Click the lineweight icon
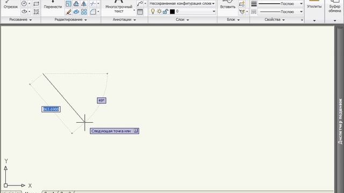This screenshot has width=344, height=193. pos(254,4)
